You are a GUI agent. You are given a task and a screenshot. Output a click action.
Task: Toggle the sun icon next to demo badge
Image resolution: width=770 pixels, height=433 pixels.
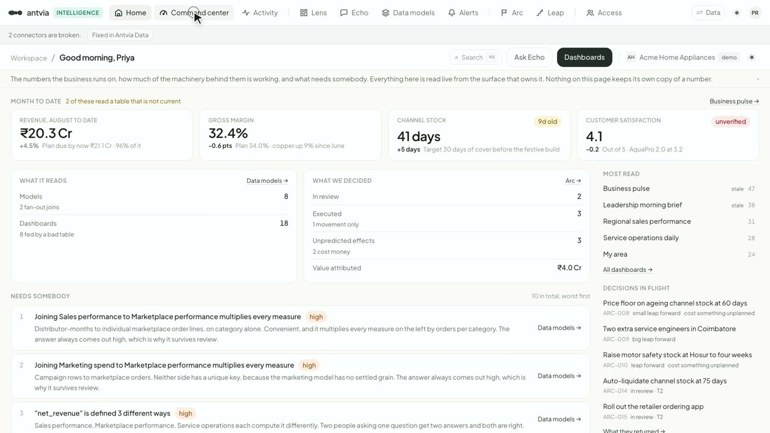(752, 58)
